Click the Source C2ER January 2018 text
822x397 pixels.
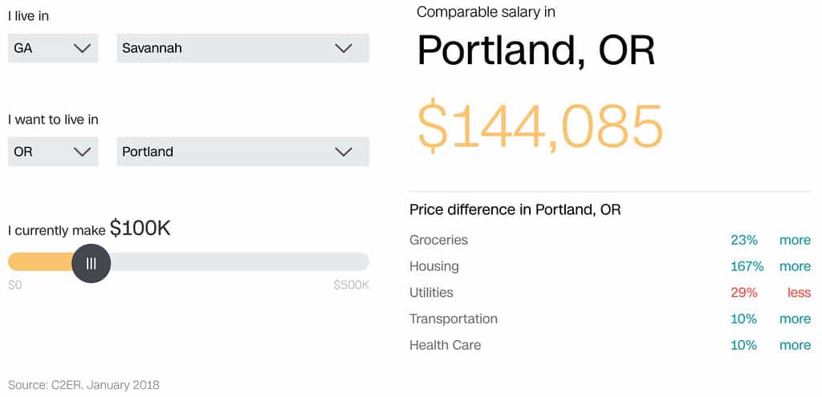click(83, 385)
